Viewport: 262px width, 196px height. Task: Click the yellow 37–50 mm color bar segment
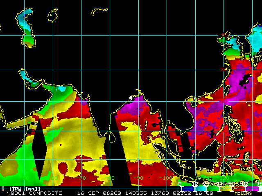click(226, 189)
